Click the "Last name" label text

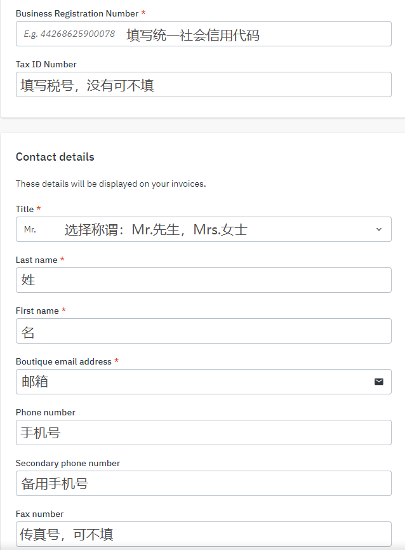[36, 260]
